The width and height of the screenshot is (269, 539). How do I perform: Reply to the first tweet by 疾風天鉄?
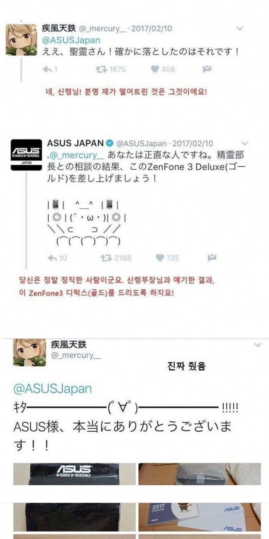pos(49,69)
